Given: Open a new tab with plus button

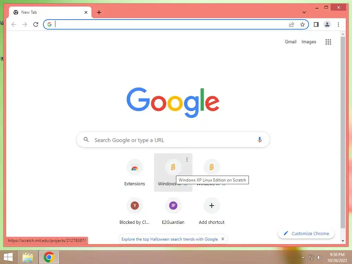Looking at the screenshot, I should [x=99, y=12].
